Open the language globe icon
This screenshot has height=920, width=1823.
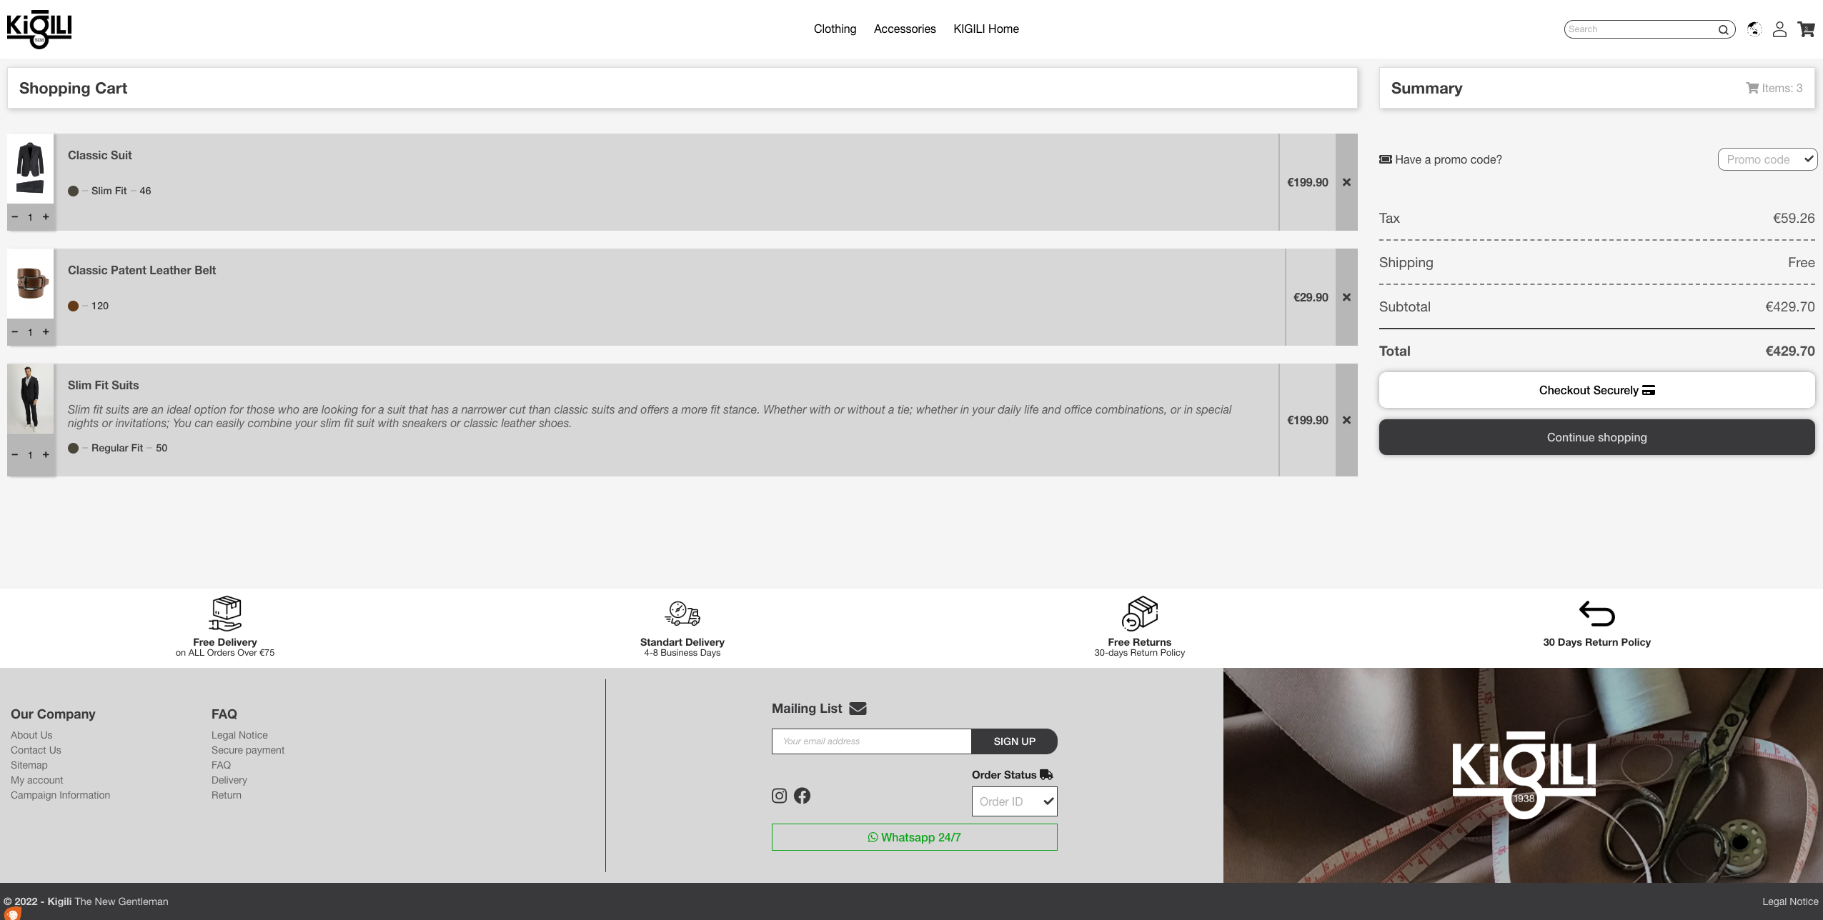(1754, 29)
